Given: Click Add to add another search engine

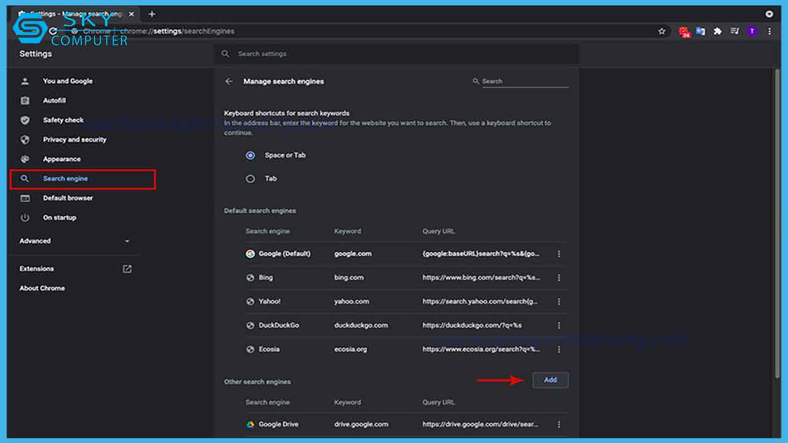Looking at the screenshot, I should tap(550, 380).
